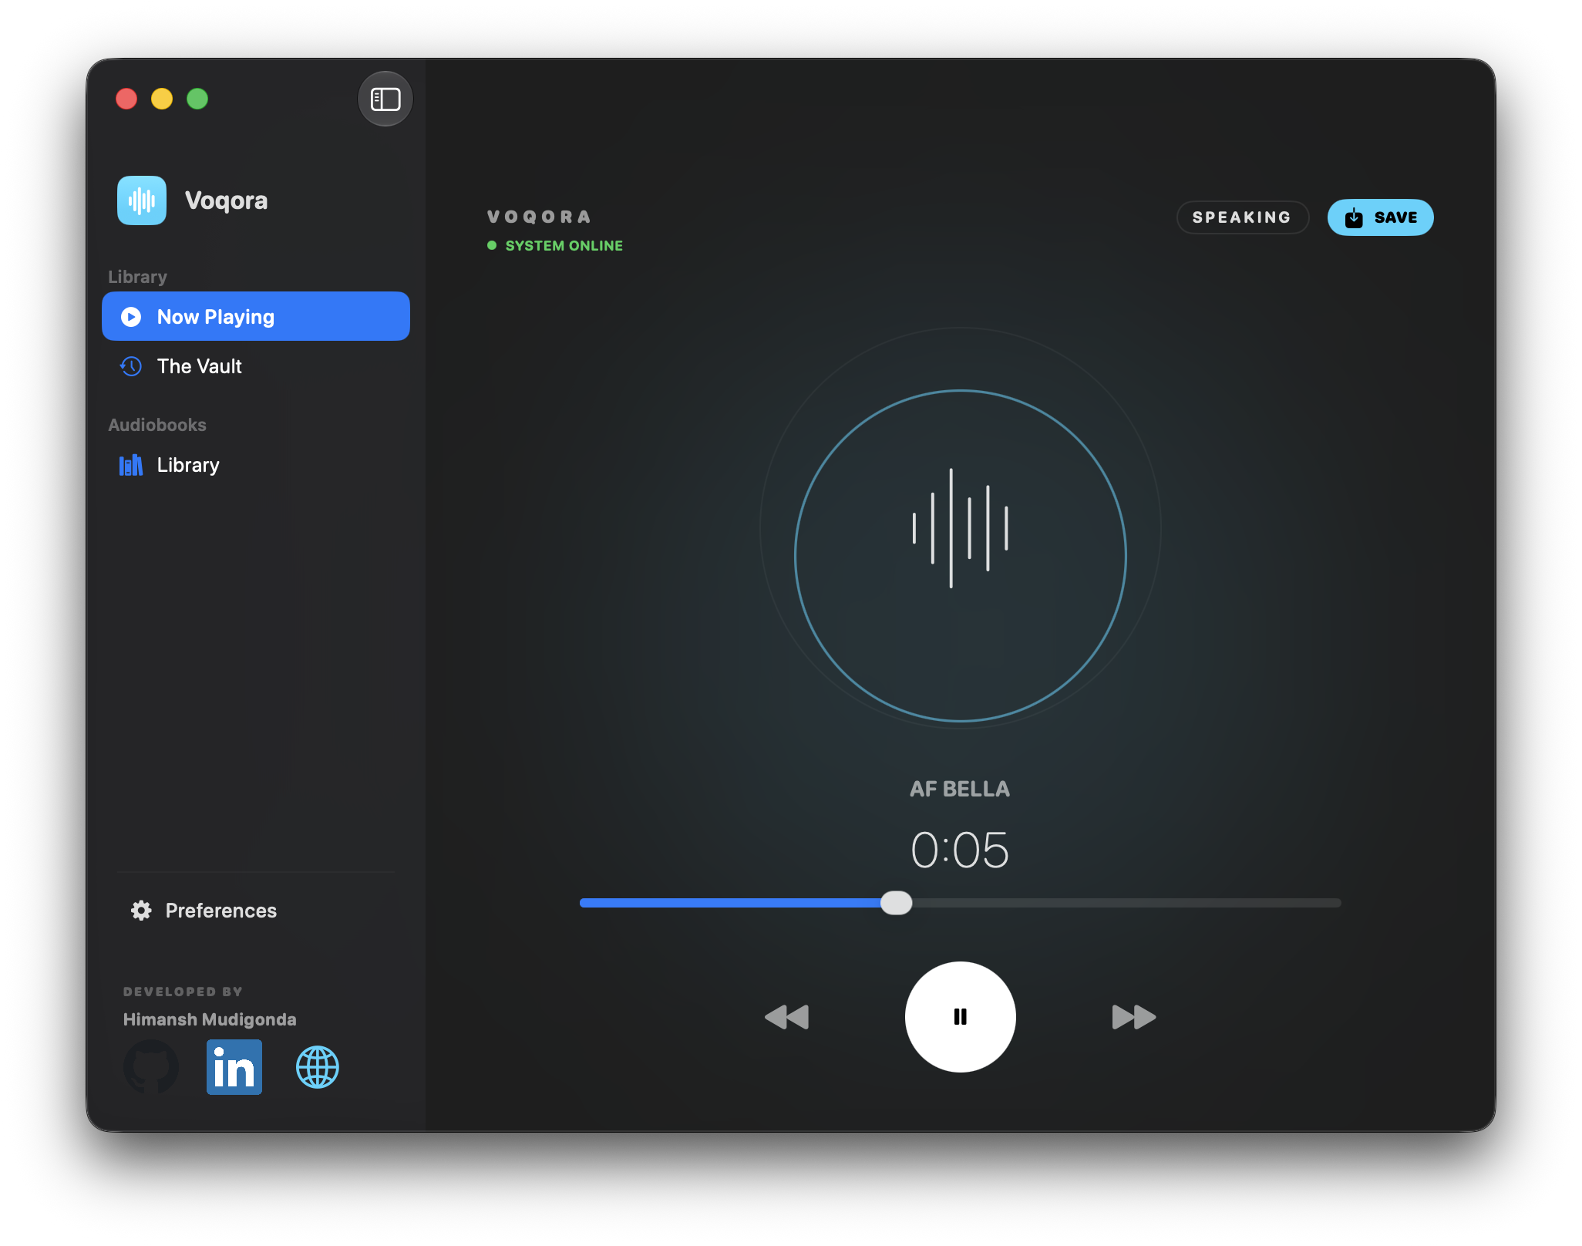Image resolution: width=1582 pixels, height=1246 pixels.
Task: Skip backward with the rewind button
Action: click(787, 1017)
